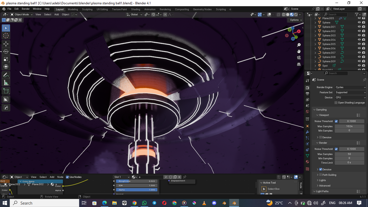The width and height of the screenshot is (368, 207).
Task: Hide Sphere.007 in viewport
Action: point(359,53)
